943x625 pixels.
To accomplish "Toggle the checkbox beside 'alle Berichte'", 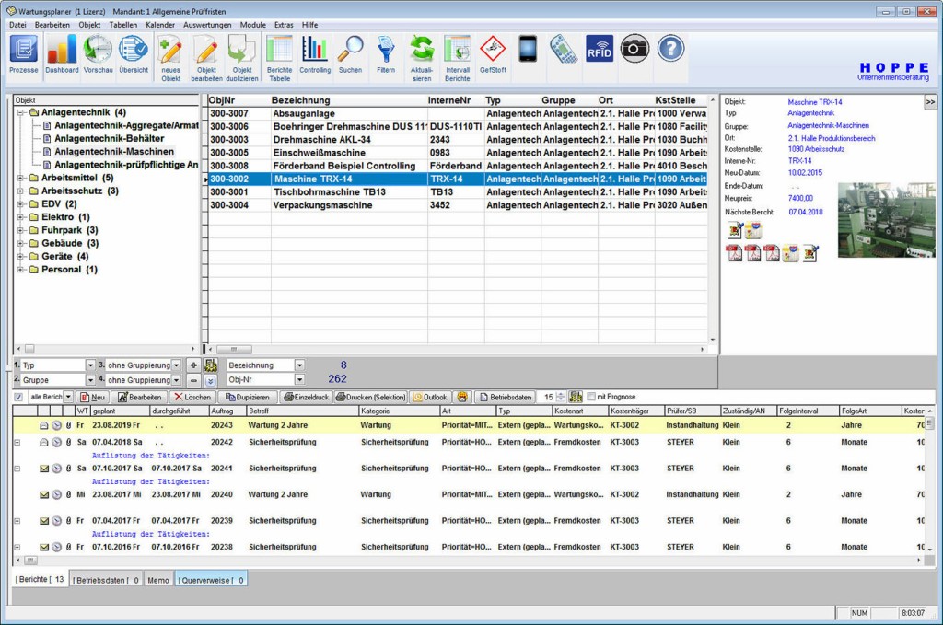I will pyautogui.click(x=18, y=397).
